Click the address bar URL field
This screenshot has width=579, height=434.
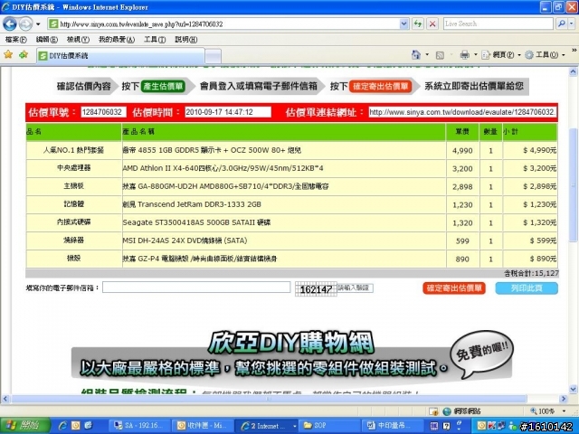pyautogui.click(x=223, y=24)
